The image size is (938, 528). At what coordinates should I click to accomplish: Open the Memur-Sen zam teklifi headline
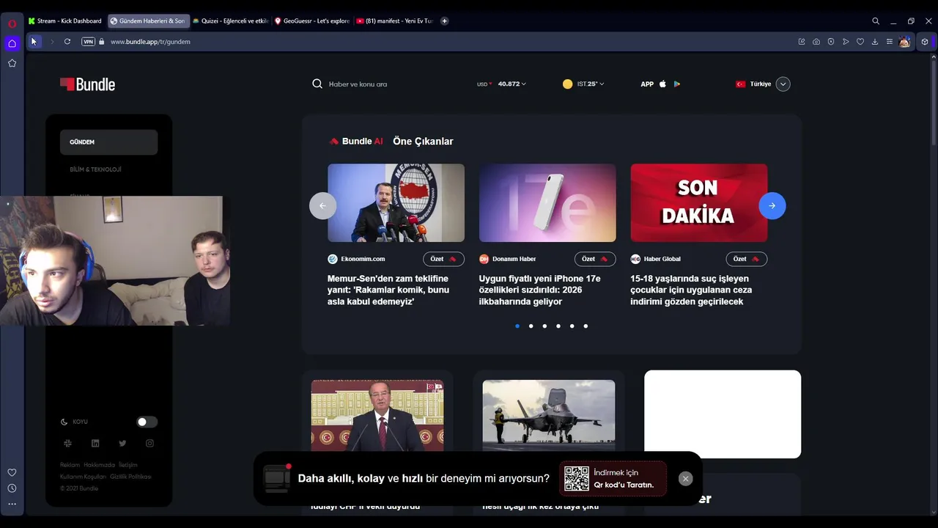click(x=388, y=290)
